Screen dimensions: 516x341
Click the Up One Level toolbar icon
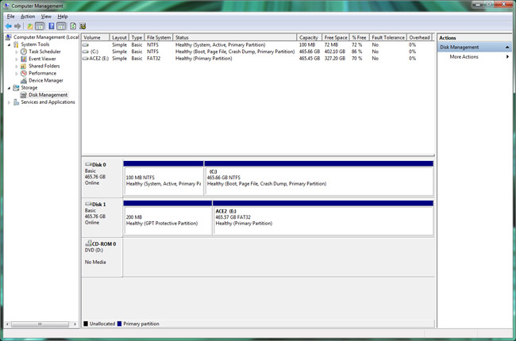pyautogui.click(x=30, y=26)
